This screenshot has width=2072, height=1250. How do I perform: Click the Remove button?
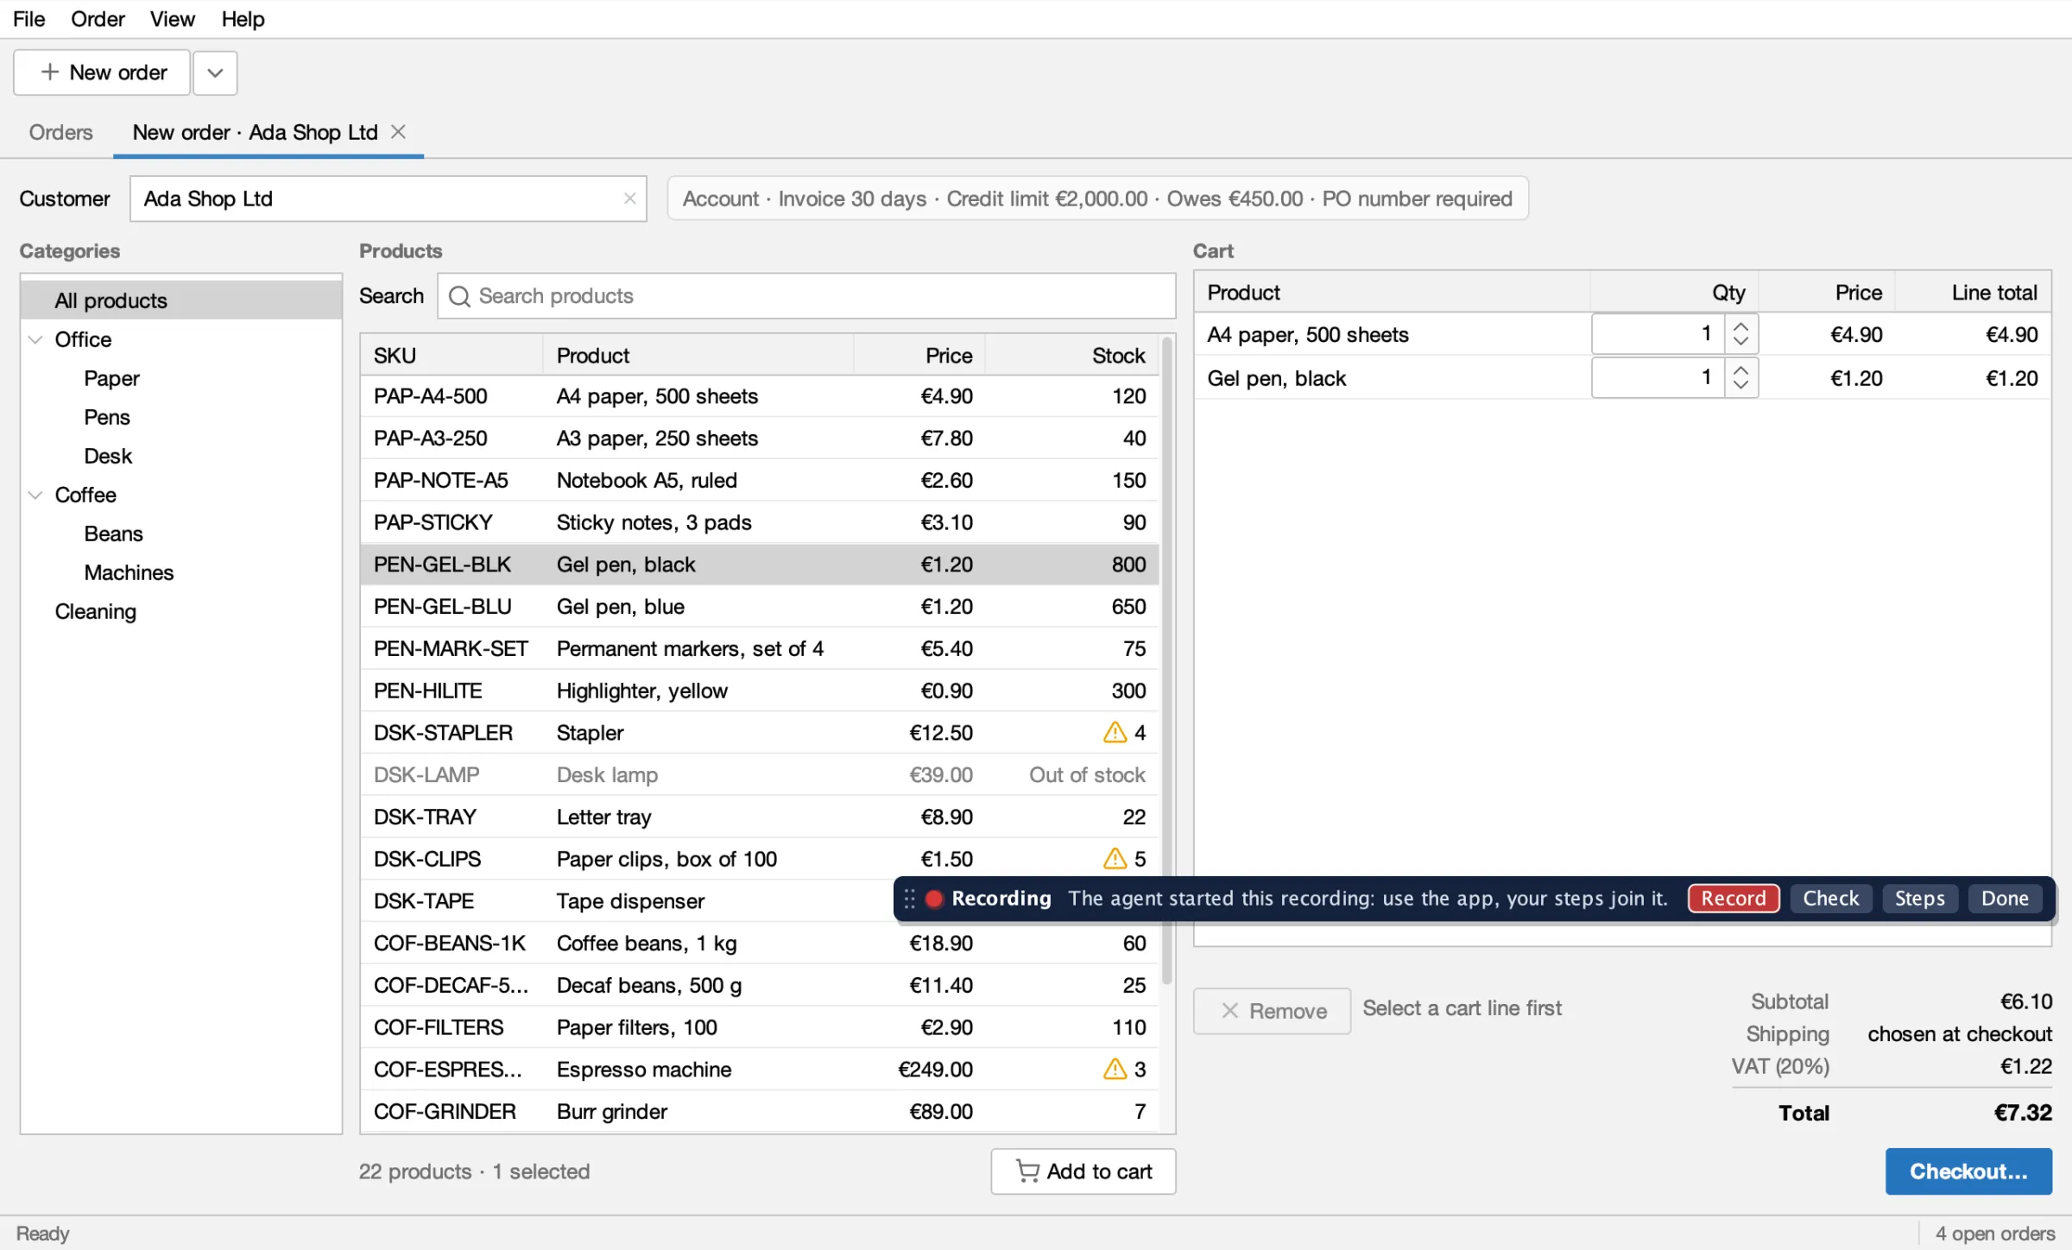pos(1272,1011)
